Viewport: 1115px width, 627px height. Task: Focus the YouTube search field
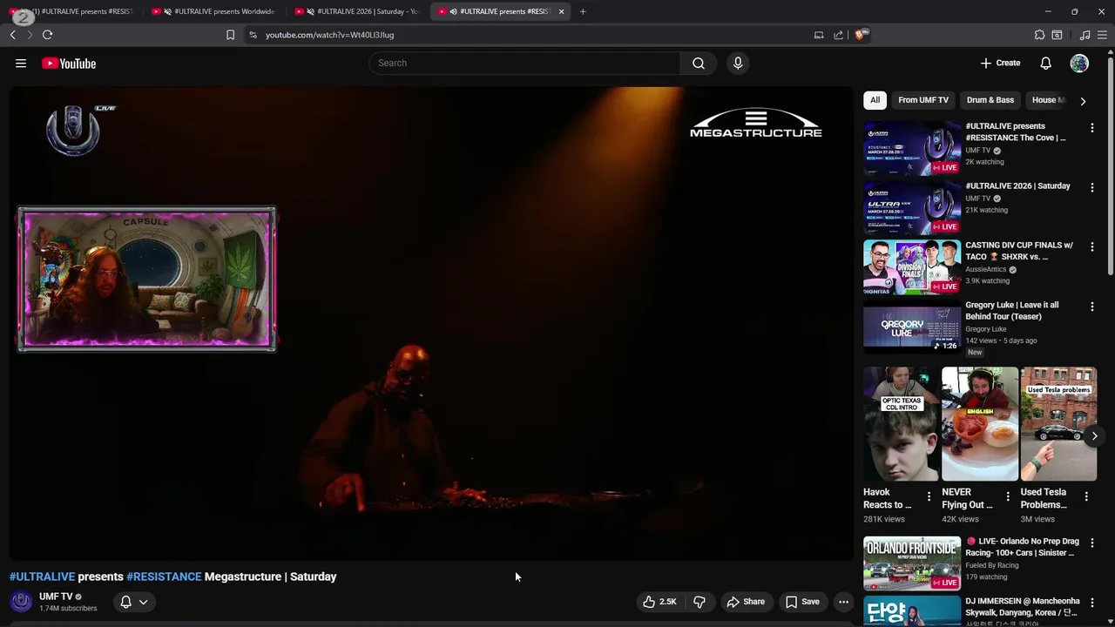click(x=524, y=63)
